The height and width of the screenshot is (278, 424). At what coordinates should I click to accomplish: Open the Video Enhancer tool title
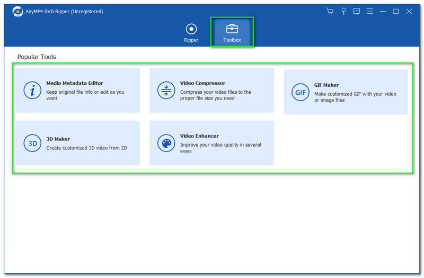click(x=199, y=136)
